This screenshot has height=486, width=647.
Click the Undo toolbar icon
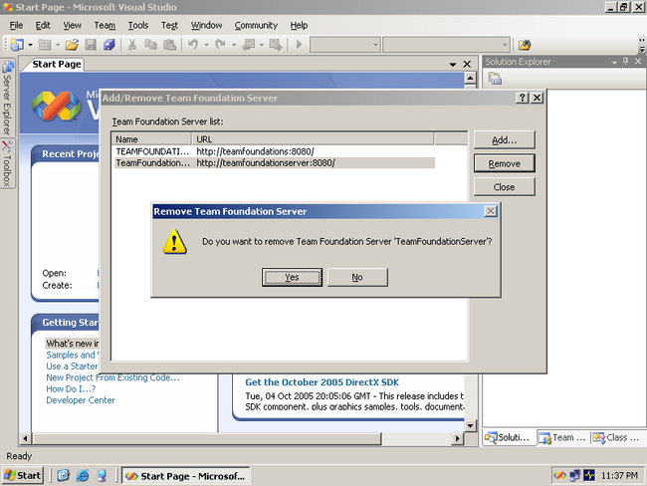pos(193,44)
